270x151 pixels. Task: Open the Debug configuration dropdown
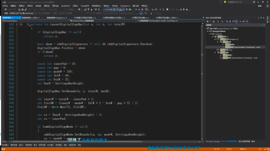point(44,9)
